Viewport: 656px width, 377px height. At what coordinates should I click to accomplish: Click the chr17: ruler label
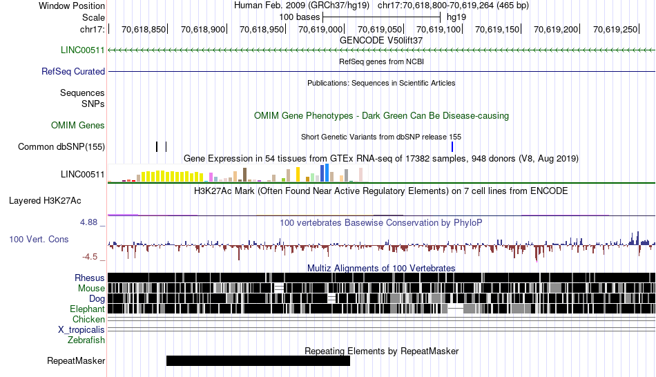pos(92,29)
